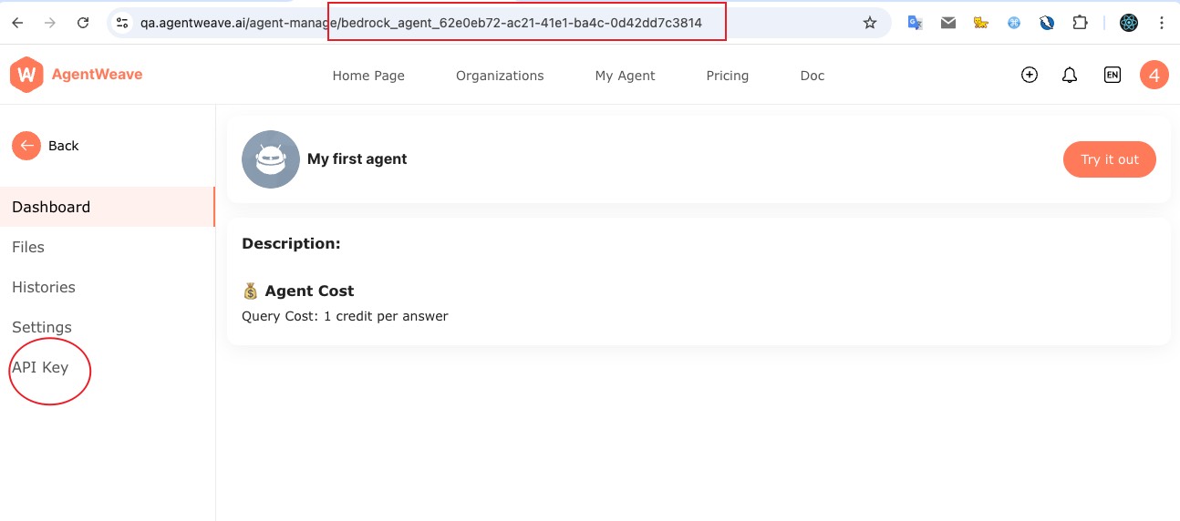1180x521 pixels.
Task: Bookmark this page with the star icon
Action: tap(870, 23)
